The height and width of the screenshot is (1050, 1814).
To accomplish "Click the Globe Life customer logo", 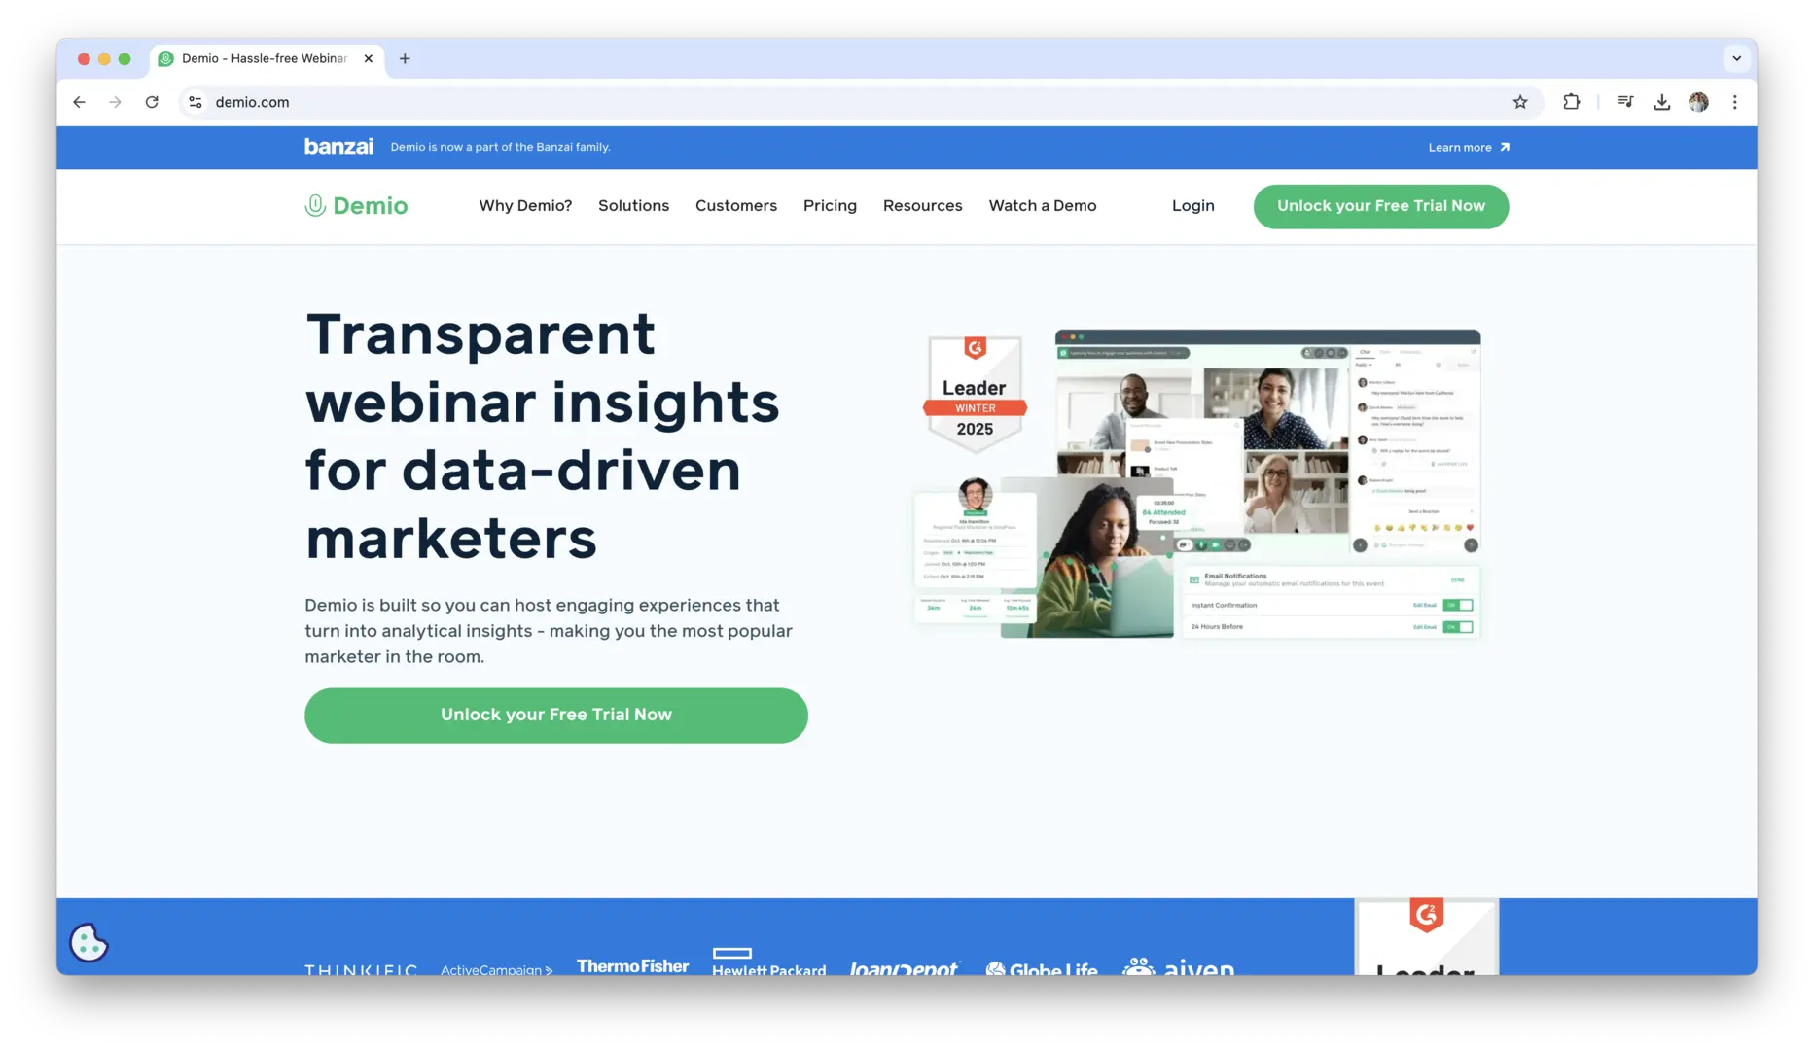I will coord(1042,968).
